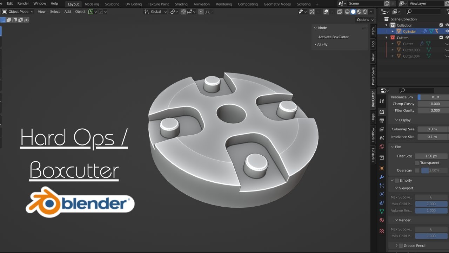Viewport: 449px width, 253px height.
Task: Open the Texture properties checker icon
Action: pos(382,231)
